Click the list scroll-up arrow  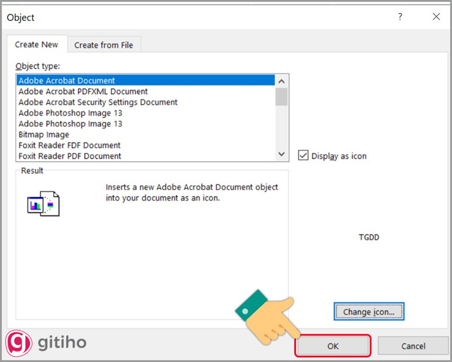[282, 81]
